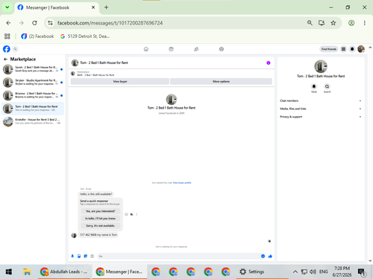Open the taskbar volume control
This screenshot has width=373, height=279.
(x=313, y=272)
